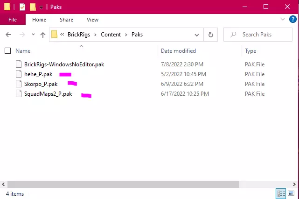Switch to Large icons view layout icon
This screenshot has width=299, height=199.
[291, 193]
